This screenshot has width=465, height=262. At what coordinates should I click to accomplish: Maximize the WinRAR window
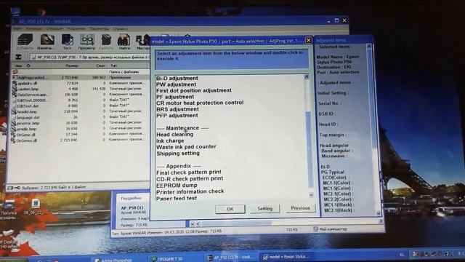pyautogui.click(x=336, y=20)
